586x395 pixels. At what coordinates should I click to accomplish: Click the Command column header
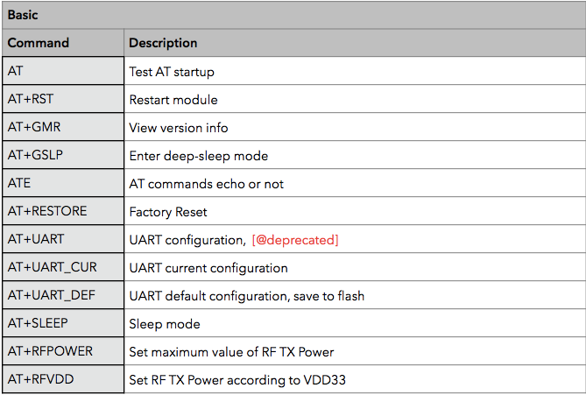pyautogui.click(x=39, y=42)
